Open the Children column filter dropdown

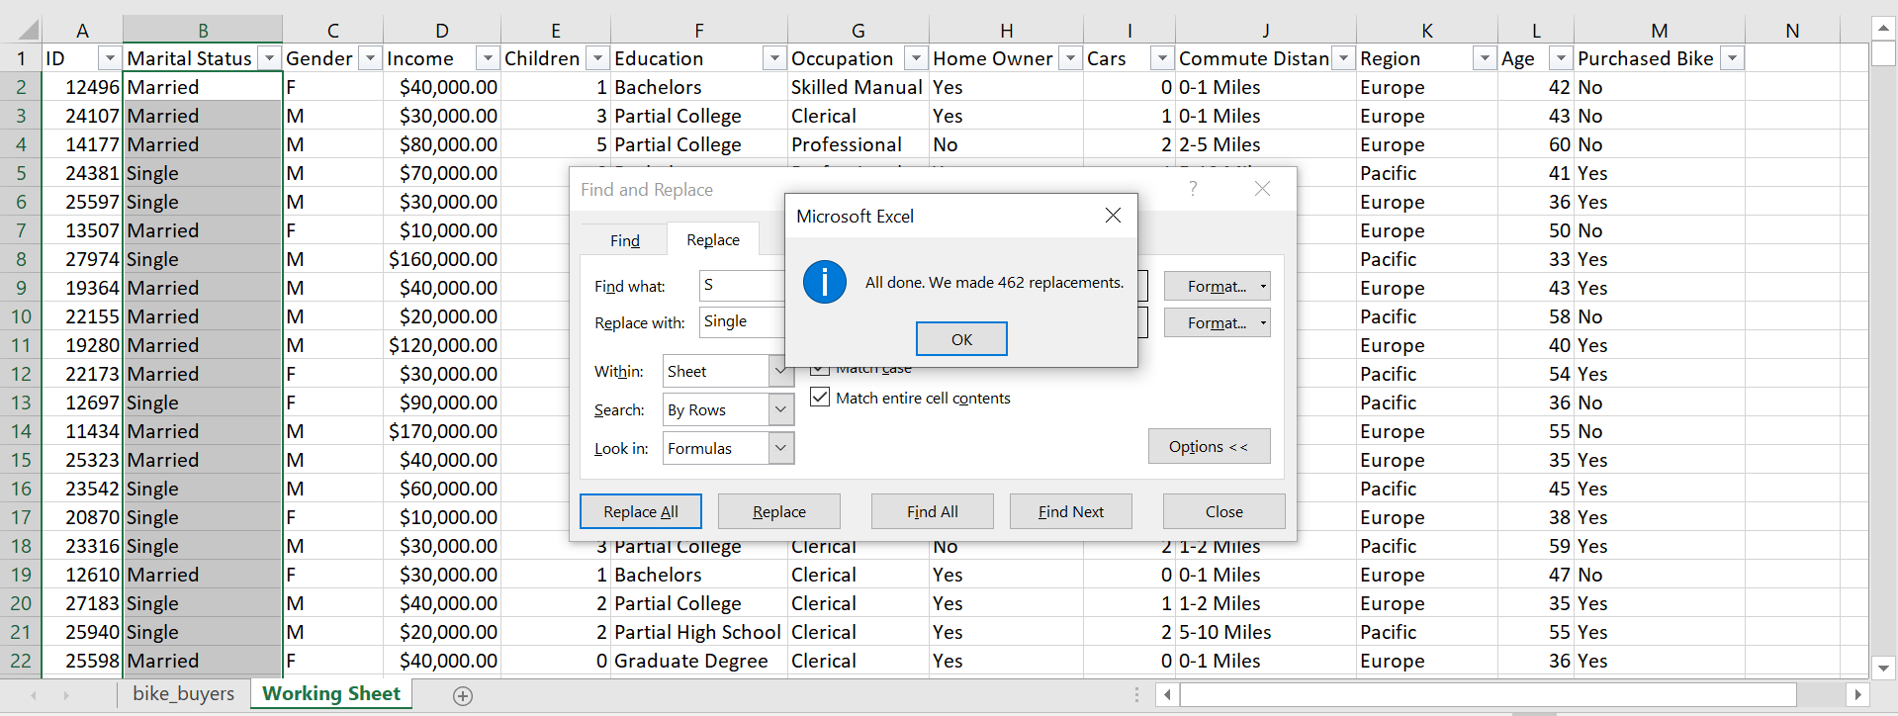tap(597, 59)
